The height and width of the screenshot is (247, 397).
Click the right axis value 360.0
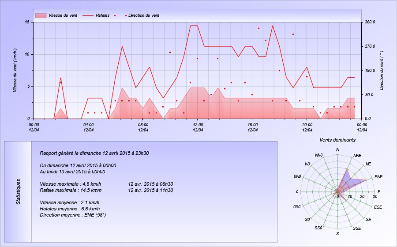click(370, 22)
